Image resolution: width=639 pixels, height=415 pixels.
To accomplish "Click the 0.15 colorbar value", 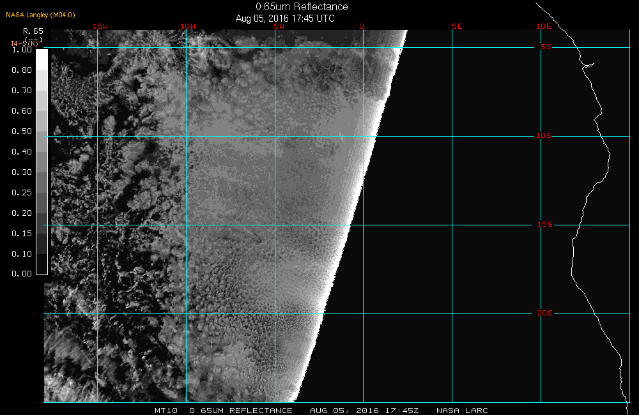I will 22,234.
